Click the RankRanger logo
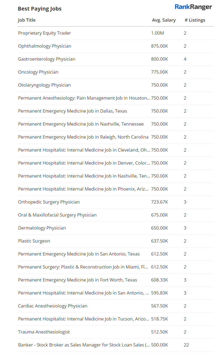214x353 pixels. (x=193, y=7)
